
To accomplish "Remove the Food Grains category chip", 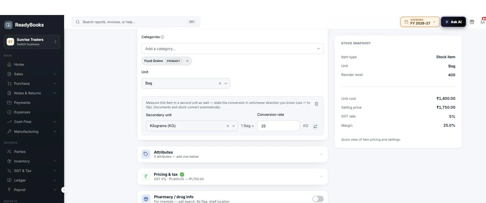I will (187, 61).
